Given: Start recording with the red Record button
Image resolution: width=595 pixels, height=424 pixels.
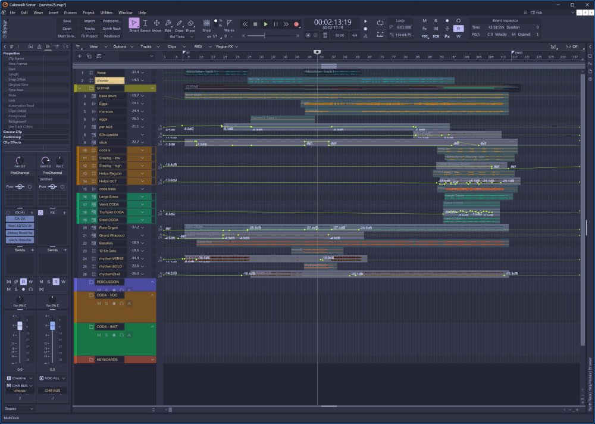Looking at the screenshot, I should [x=296, y=24].
